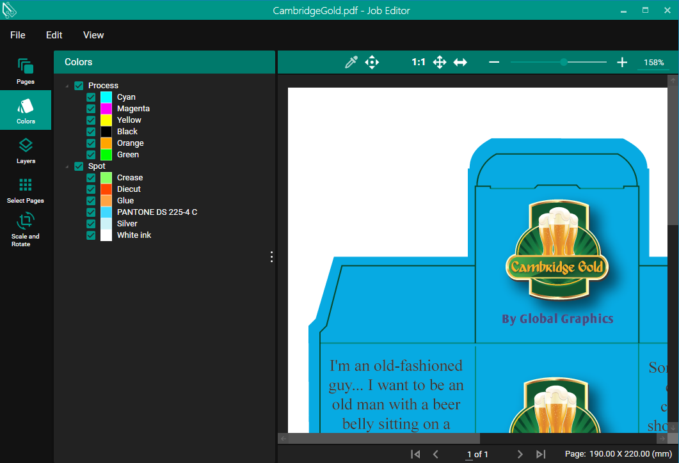The width and height of the screenshot is (679, 463).
Task: Open the View menu
Action: (93, 35)
